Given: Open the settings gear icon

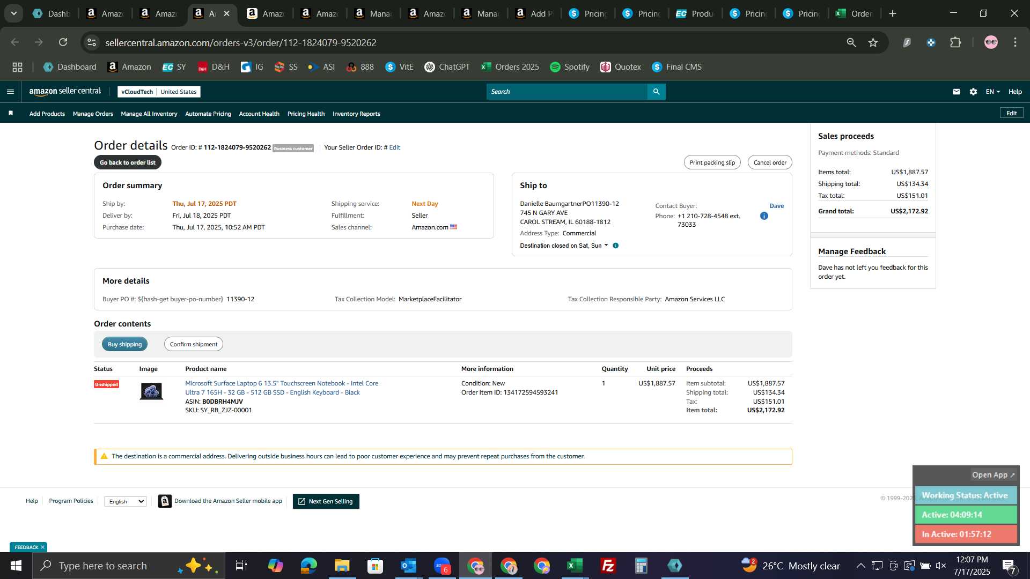Looking at the screenshot, I should (x=973, y=92).
